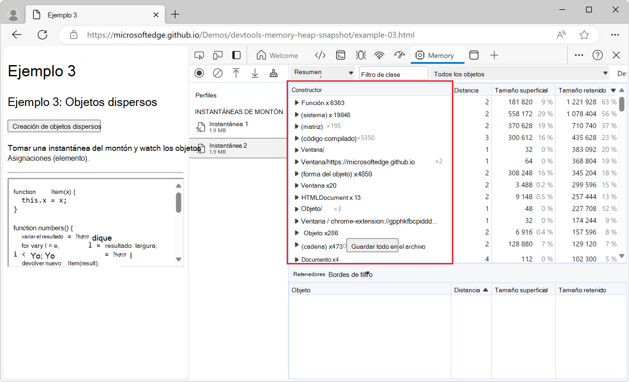Click the collect garbage broom icon

tap(273, 73)
